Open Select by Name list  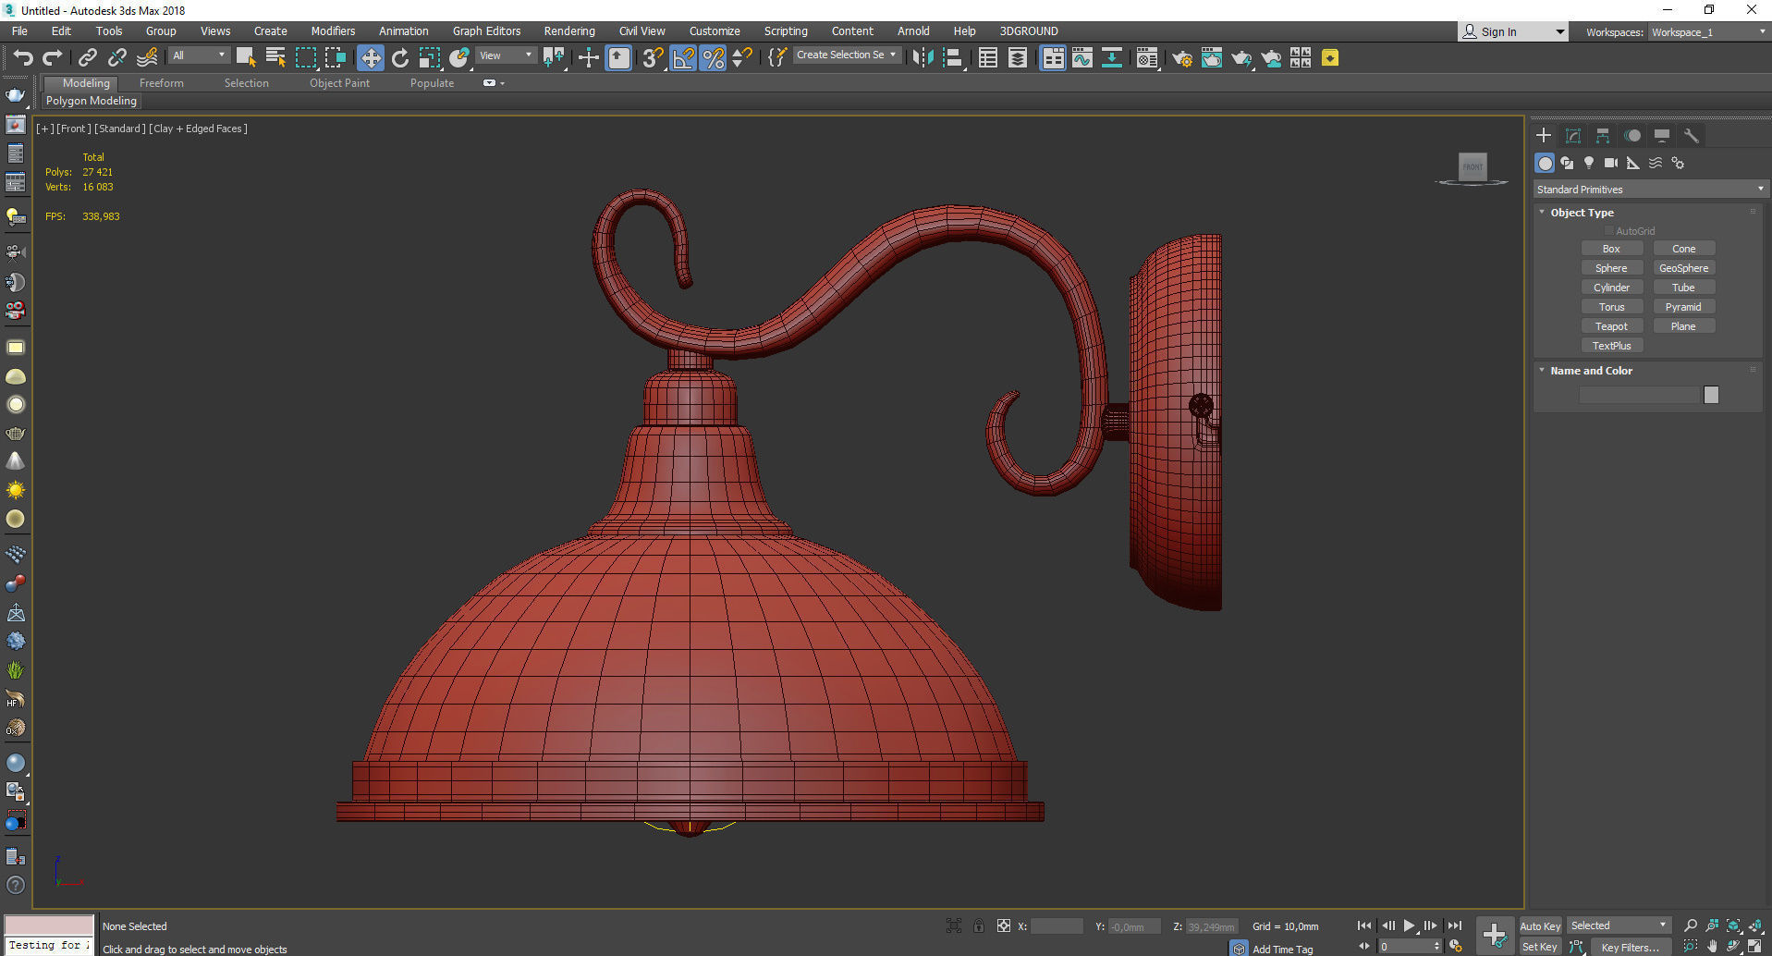pyautogui.click(x=275, y=58)
